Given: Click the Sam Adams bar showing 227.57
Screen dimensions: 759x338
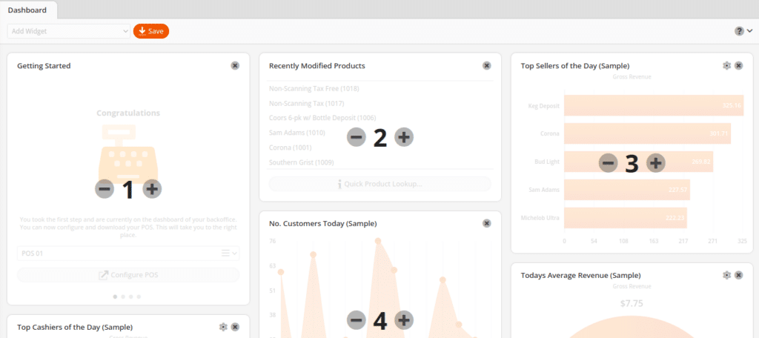Looking at the screenshot, I should coord(627,190).
